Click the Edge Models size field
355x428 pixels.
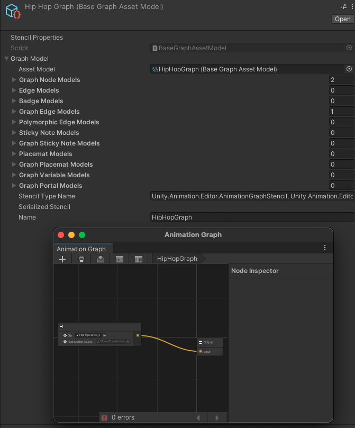coord(341,90)
